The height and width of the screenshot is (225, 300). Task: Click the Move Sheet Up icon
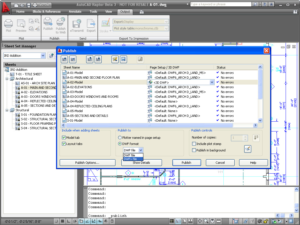tap(90, 59)
